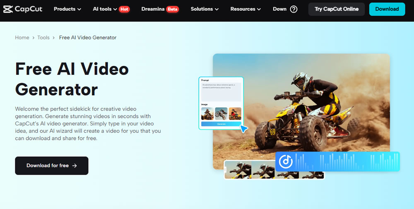
Task: Click the Prompt label in the card
Action: click(x=205, y=80)
